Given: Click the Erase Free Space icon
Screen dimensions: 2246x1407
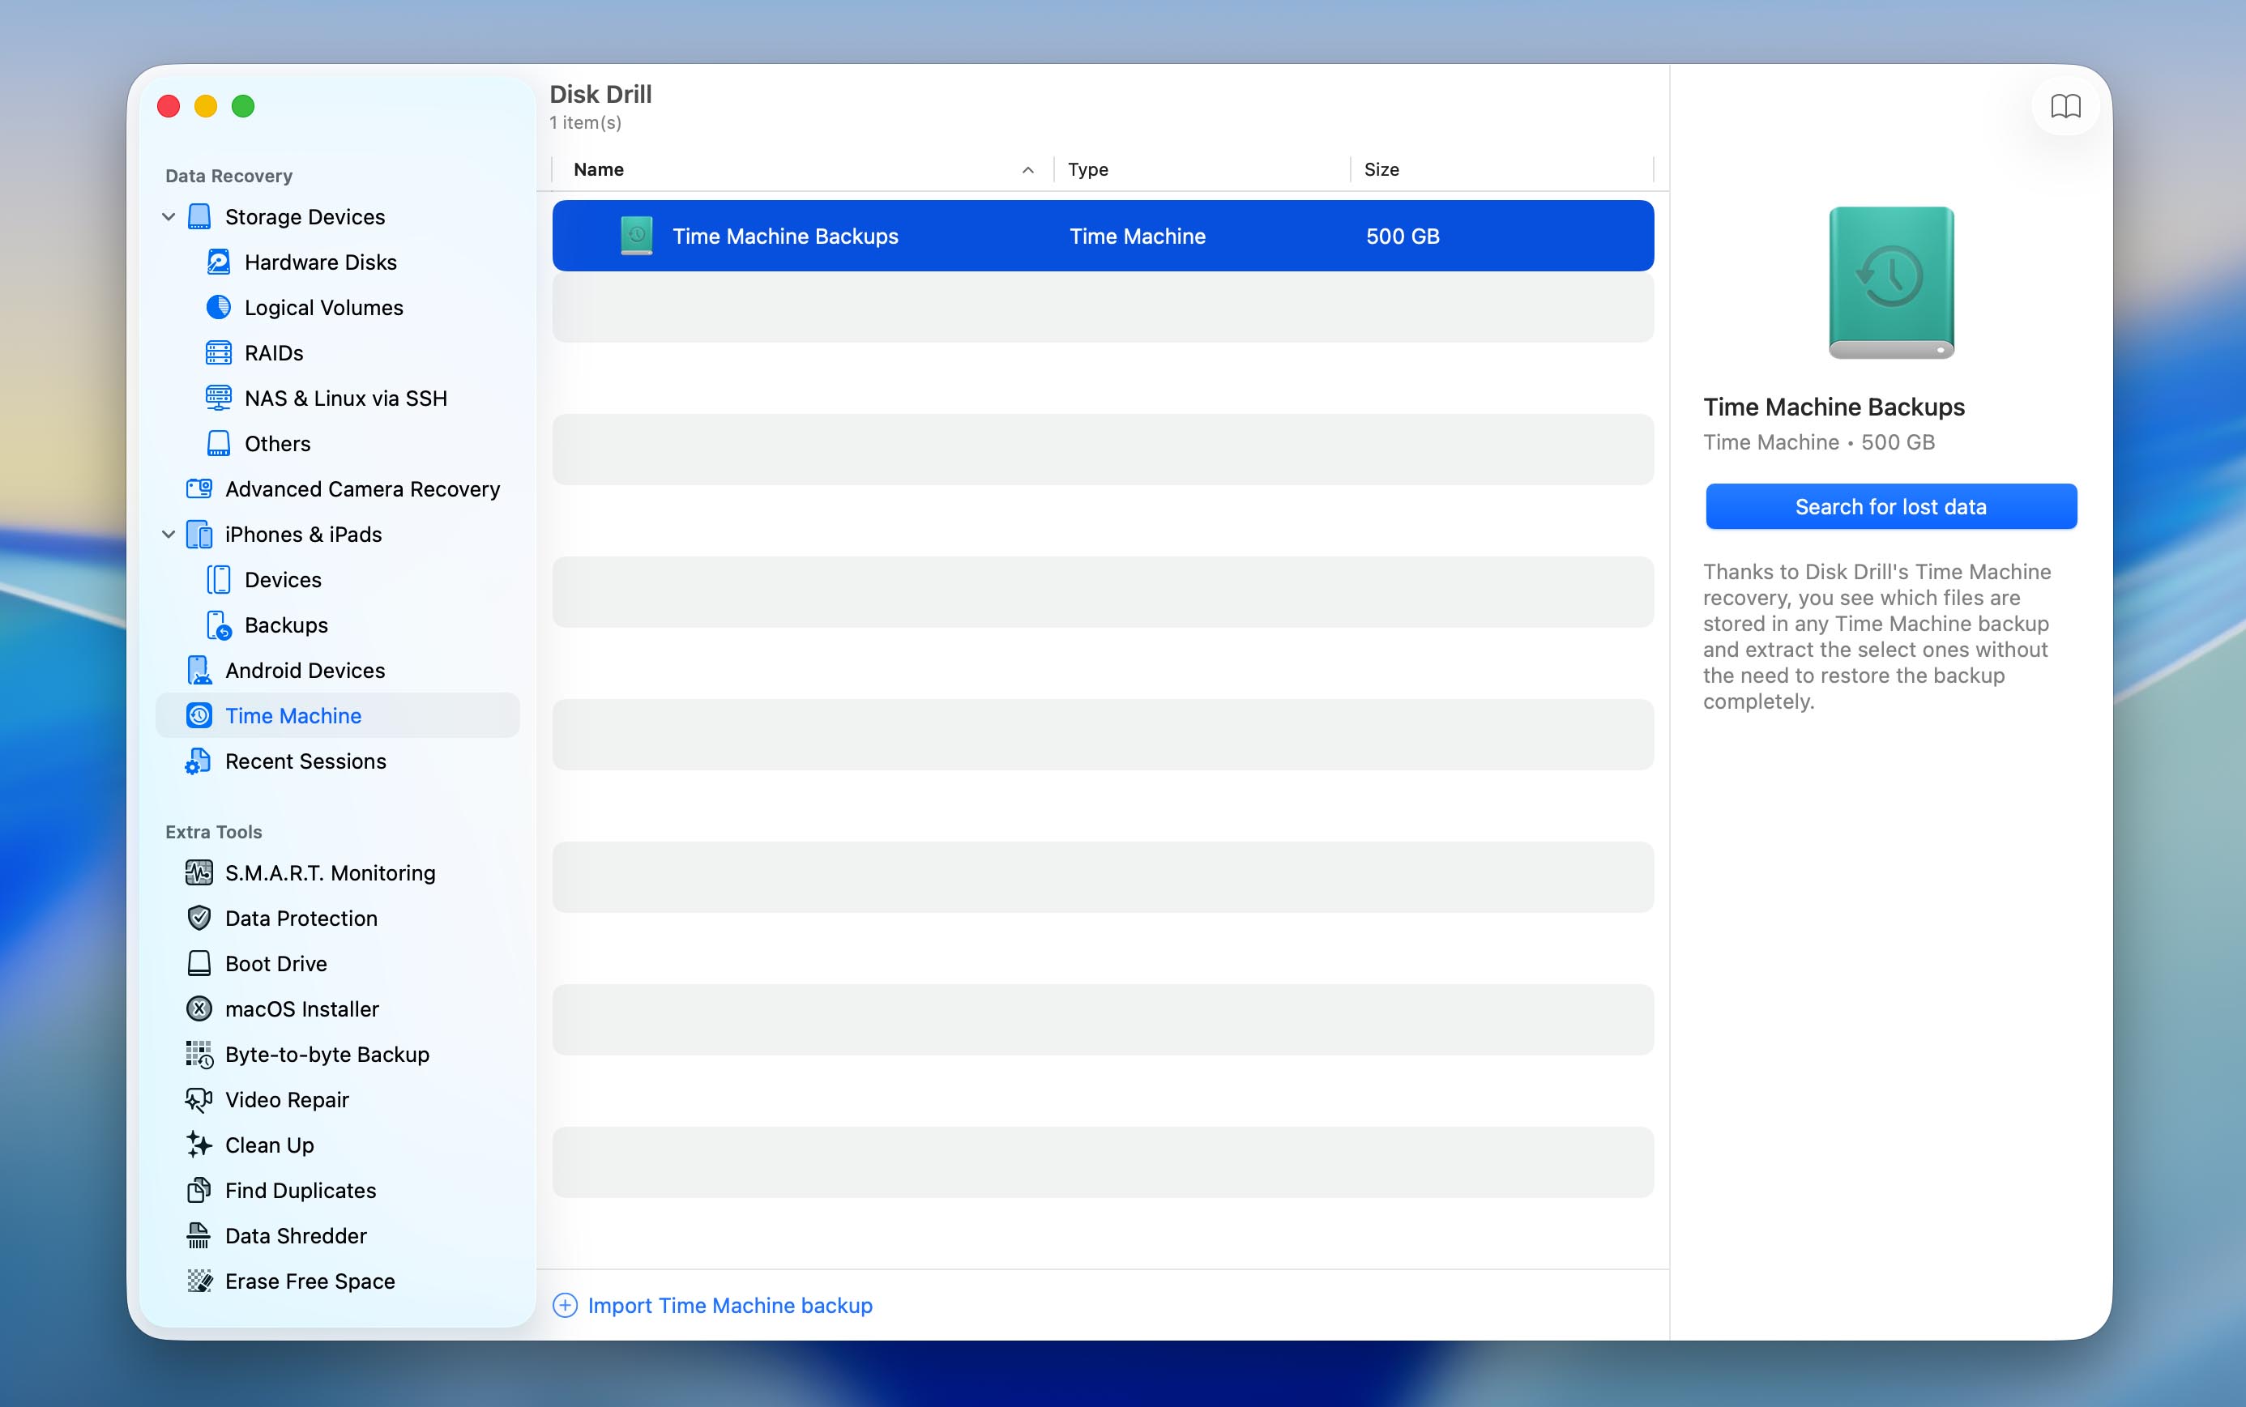Looking at the screenshot, I should click(199, 1281).
